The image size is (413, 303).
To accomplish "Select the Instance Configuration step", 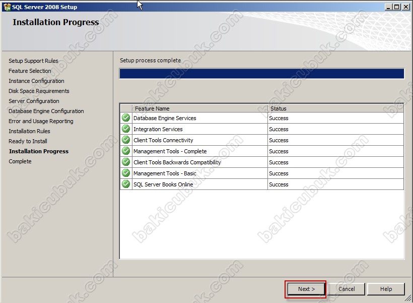I will coord(36,81).
